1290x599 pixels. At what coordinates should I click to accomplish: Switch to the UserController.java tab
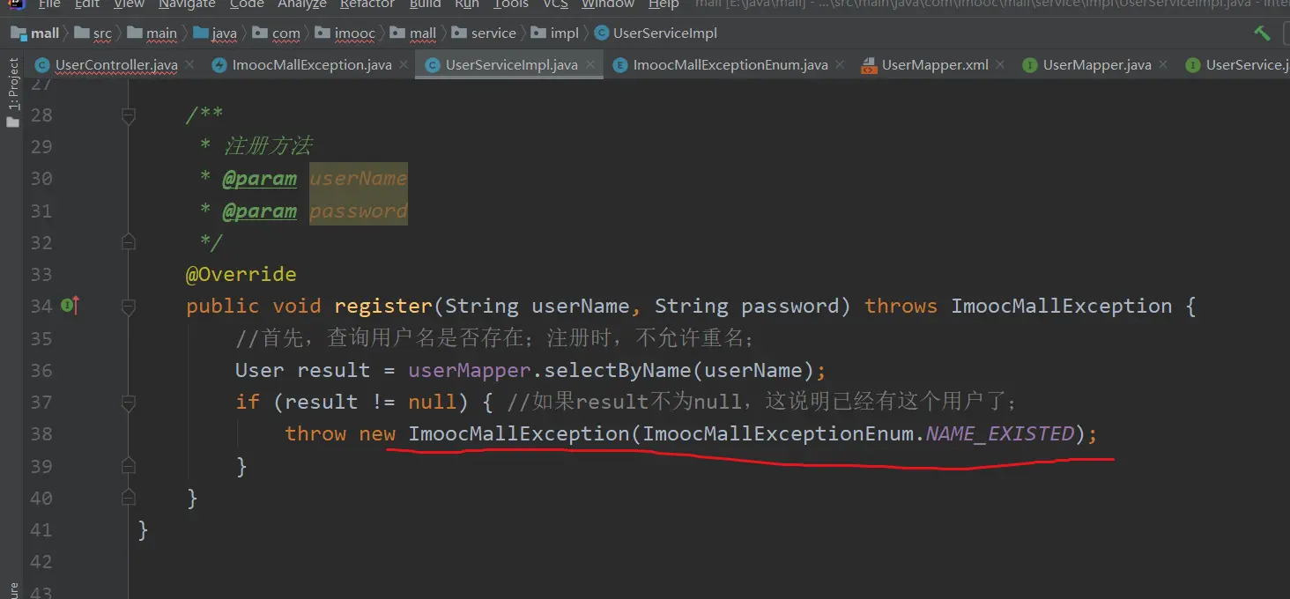(x=115, y=65)
